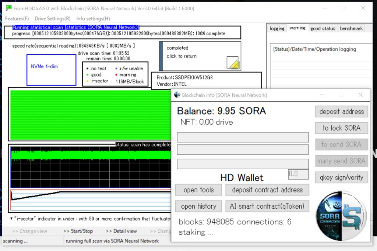
Task: Click the to lock SORA button
Action: (341, 128)
